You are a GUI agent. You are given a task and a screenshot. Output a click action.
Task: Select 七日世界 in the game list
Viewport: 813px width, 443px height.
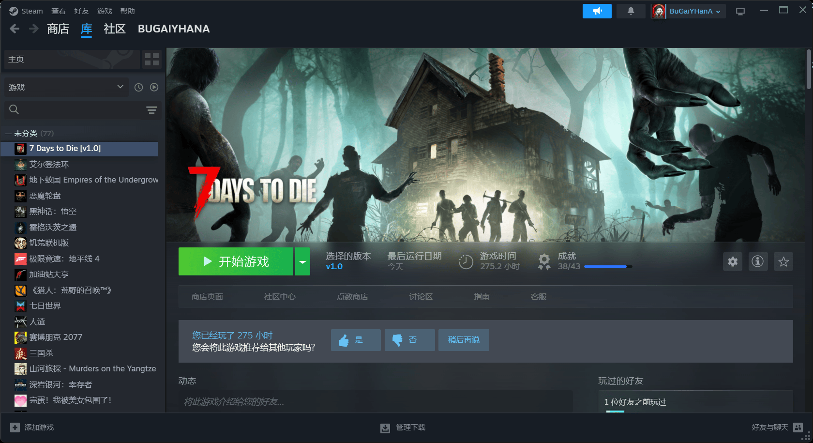coord(80,306)
